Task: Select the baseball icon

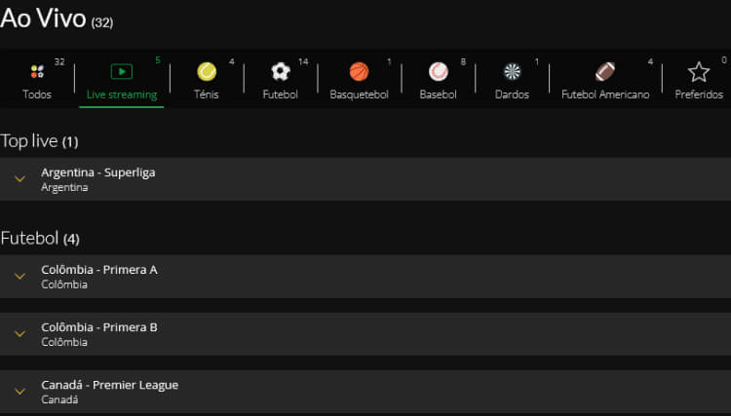Action: [x=439, y=72]
